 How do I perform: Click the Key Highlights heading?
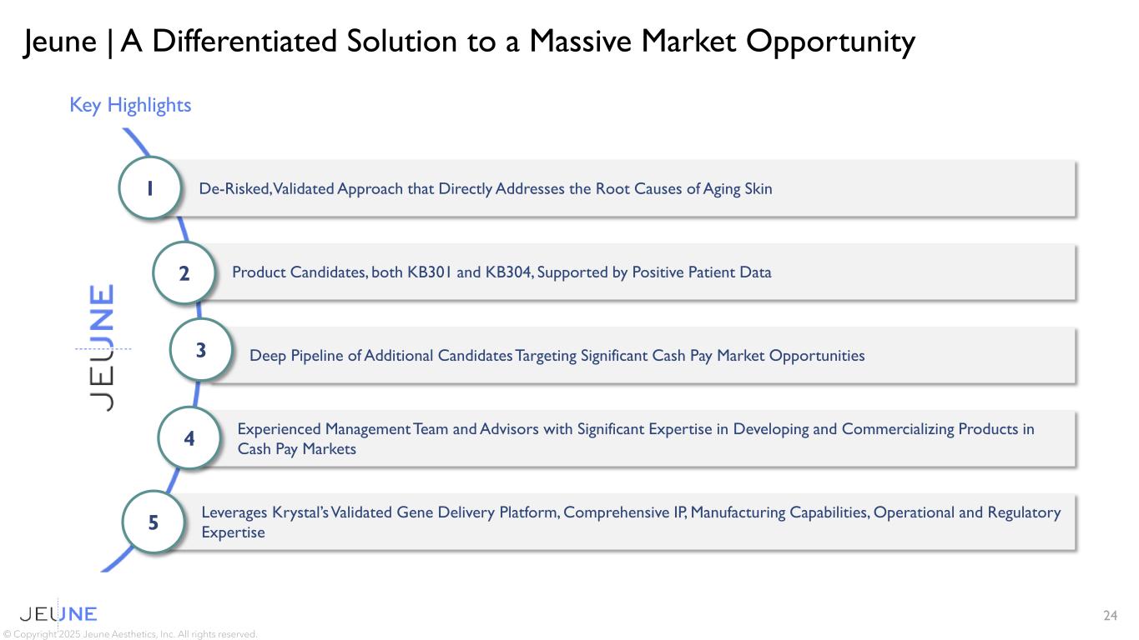click(x=130, y=105)
